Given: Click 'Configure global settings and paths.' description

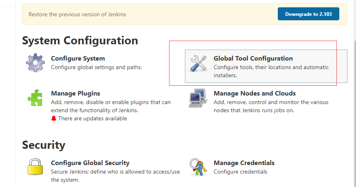Looking at the screenshot, I should pos(97,67).
